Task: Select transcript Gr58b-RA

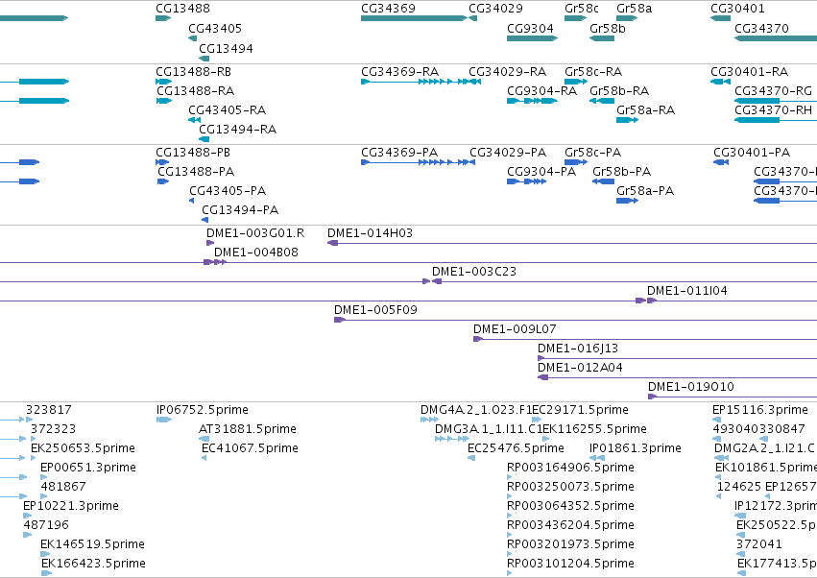Action: [619, 90]
